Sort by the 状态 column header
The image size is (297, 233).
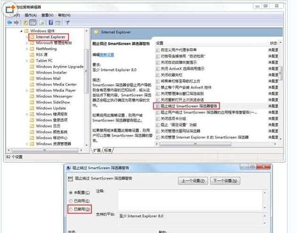click(273, 43)
